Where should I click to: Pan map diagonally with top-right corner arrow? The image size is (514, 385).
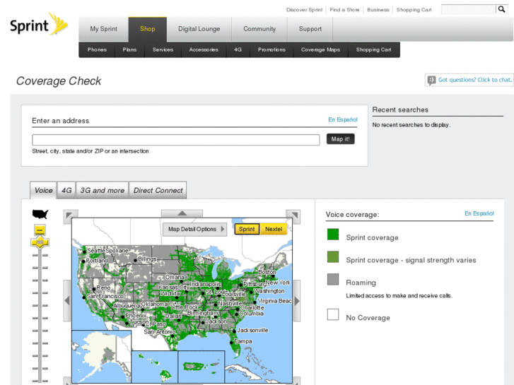pos(293,216)
